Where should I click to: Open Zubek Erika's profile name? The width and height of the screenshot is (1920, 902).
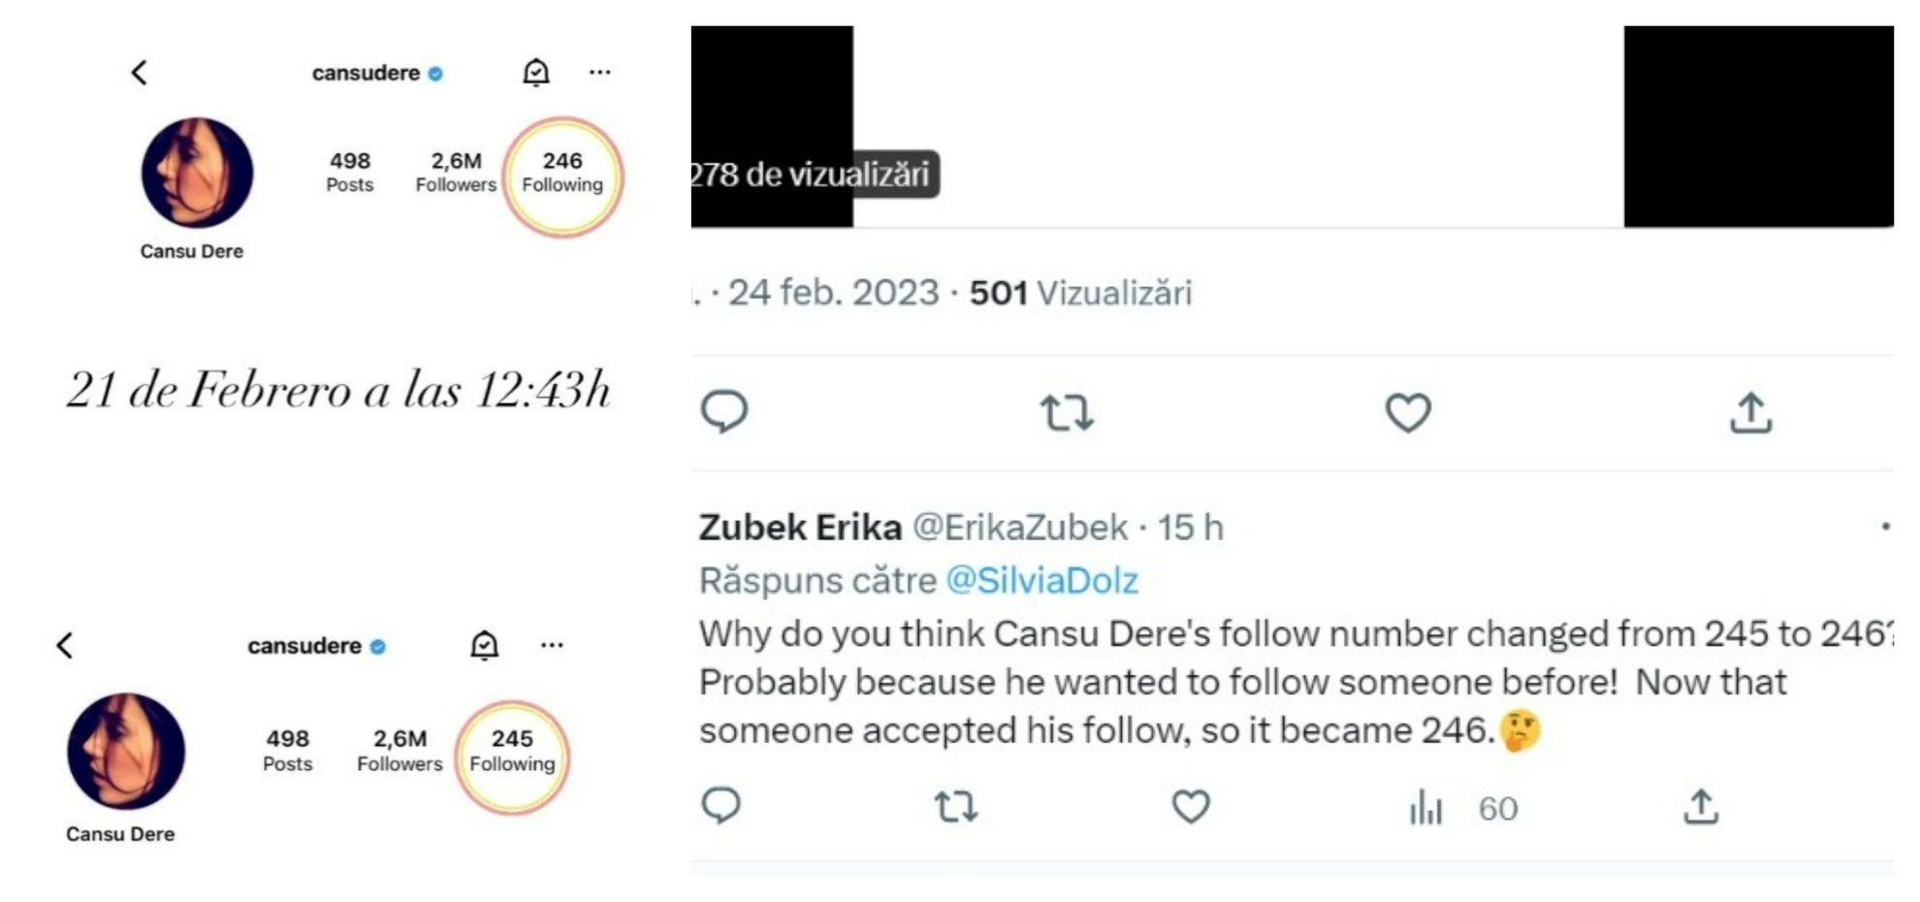pos(800,528)
